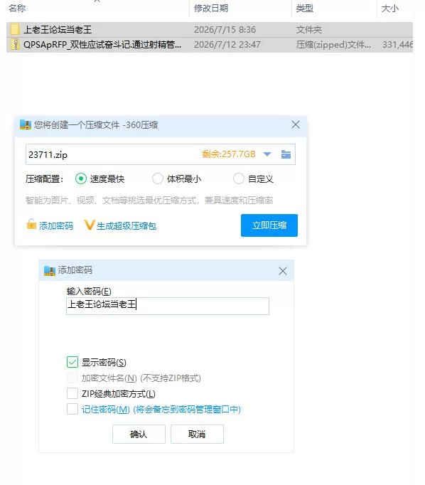Click the 生成超级压缩包 link
Viewport: 425px width, 485px height.
[127, 226]
